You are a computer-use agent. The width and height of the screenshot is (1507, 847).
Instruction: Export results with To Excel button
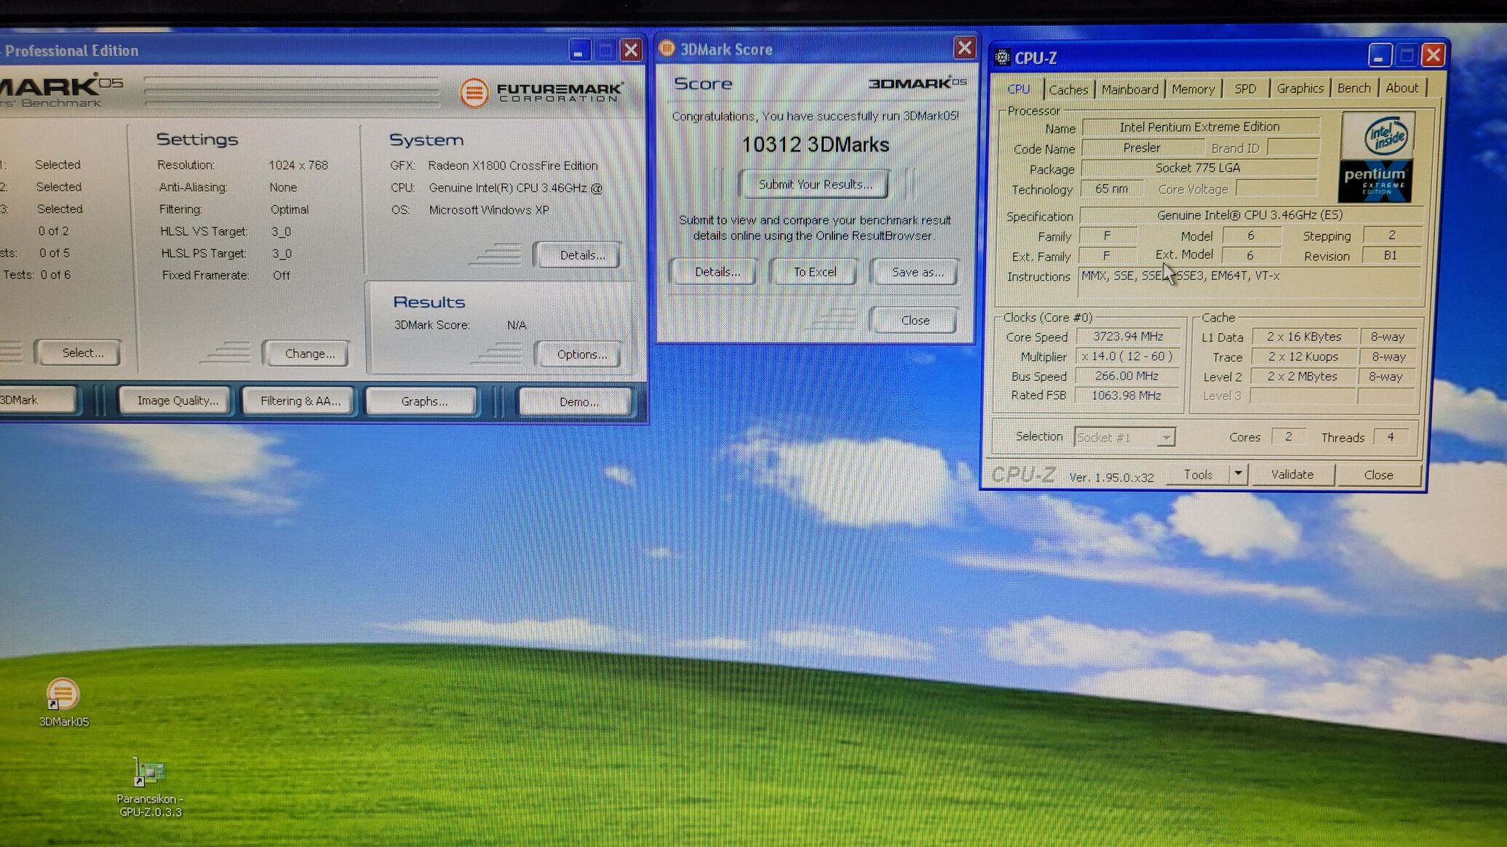pos(814,272)
